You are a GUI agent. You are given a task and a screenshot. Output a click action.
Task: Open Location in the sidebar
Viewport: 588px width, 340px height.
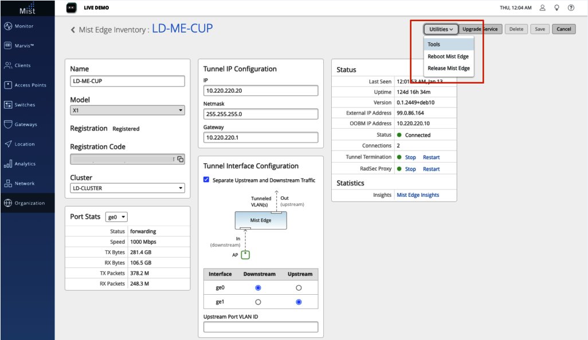pos(24,144)
